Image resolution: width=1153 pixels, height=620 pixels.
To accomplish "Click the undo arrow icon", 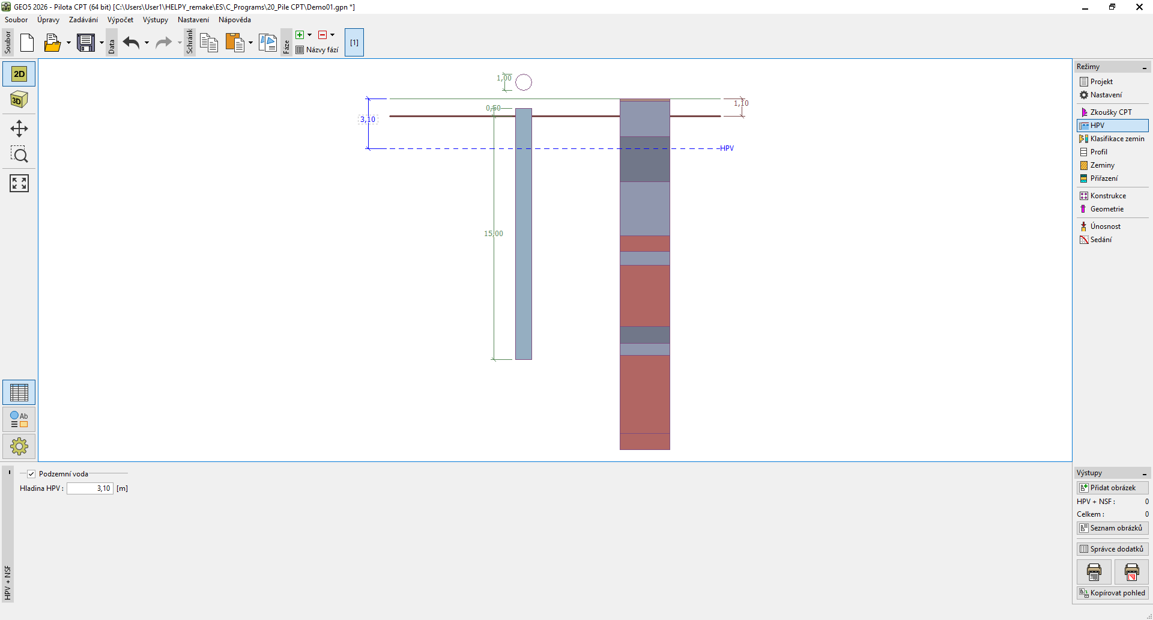I will [x=131, y=43].
